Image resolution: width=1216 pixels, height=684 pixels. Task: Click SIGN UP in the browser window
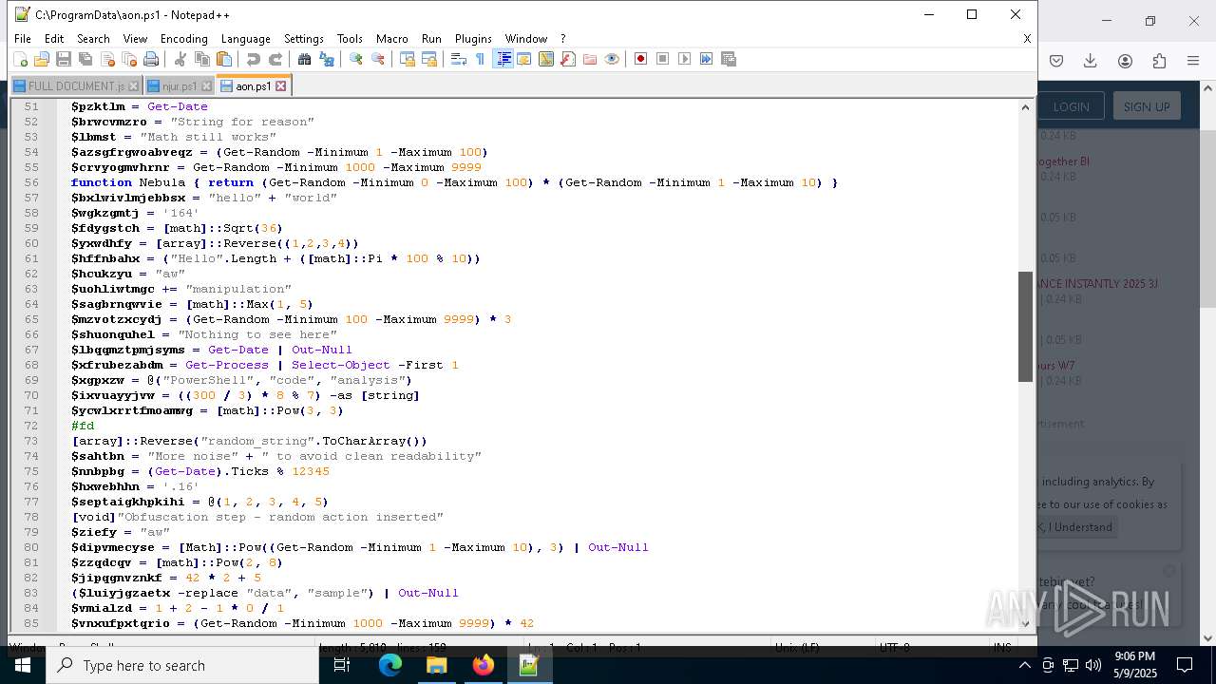(x=1147, y=106)
